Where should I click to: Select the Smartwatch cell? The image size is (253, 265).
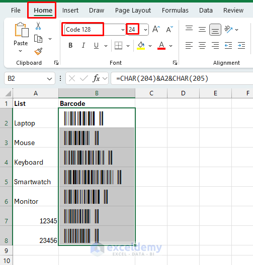36,177
